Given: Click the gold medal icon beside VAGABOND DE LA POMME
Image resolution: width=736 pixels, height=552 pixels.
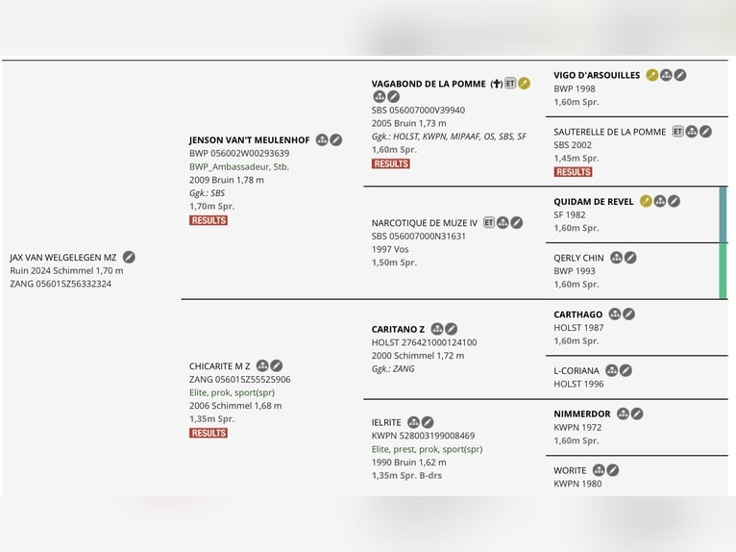Looking at the screenshot, I should coord(525,83).
